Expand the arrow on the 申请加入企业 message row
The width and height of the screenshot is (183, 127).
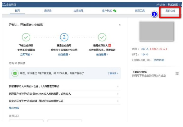(x=118, y=86)
